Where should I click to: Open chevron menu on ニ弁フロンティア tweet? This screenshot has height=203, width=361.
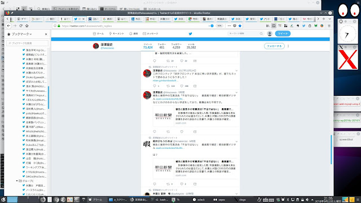tap(236, 70)
